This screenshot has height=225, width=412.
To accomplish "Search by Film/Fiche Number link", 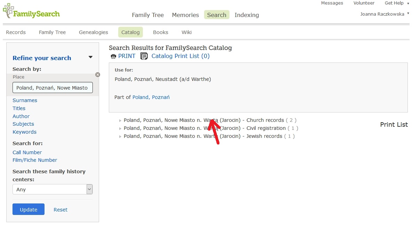I will pyautogui.click(x=35, y=160).
